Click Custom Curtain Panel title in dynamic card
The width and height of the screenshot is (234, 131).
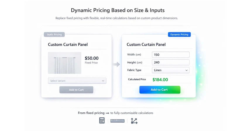coord(146,45)
